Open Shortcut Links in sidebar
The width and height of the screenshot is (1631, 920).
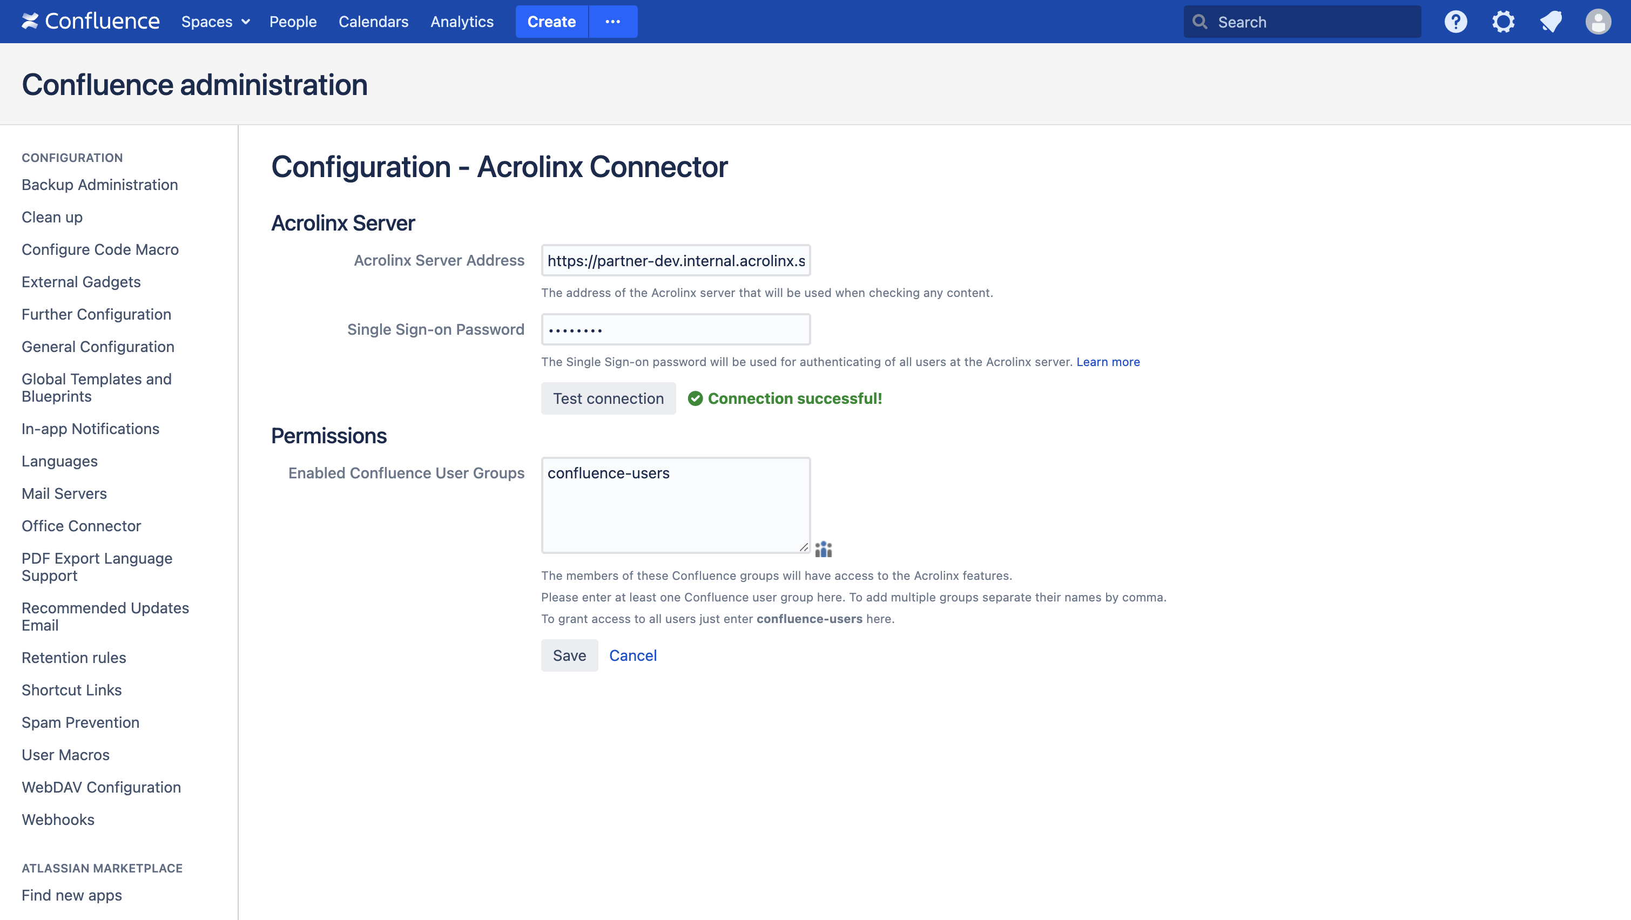71,689
